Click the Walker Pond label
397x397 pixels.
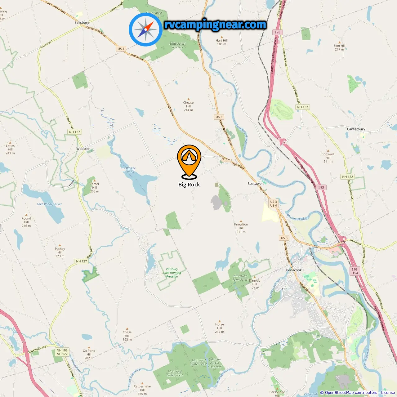pyautogui.click(x=131, y=170)
